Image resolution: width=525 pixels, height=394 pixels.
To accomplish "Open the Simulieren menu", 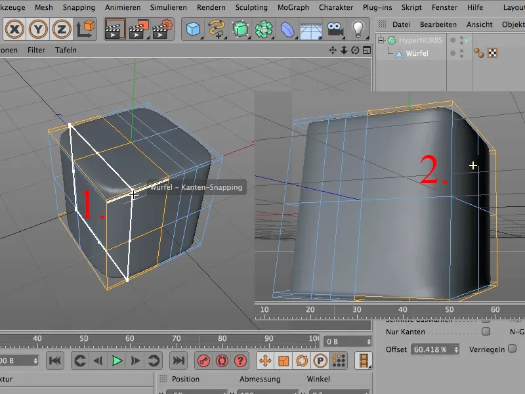I will point(169,7).
